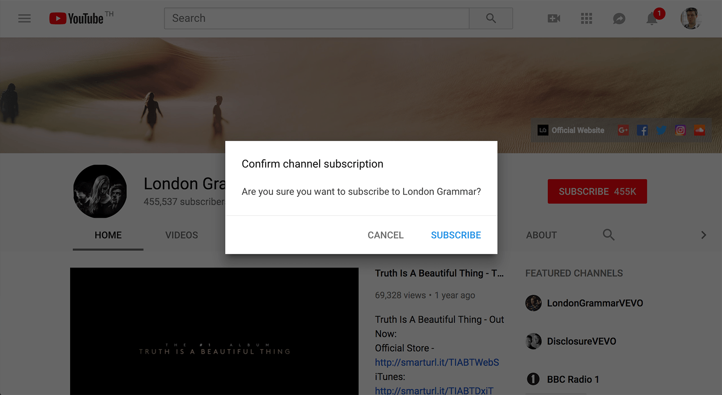Viewport: 722px width, 395px height.
Task: Open the upload video camera icon
Action: click(x=554, y=18)
